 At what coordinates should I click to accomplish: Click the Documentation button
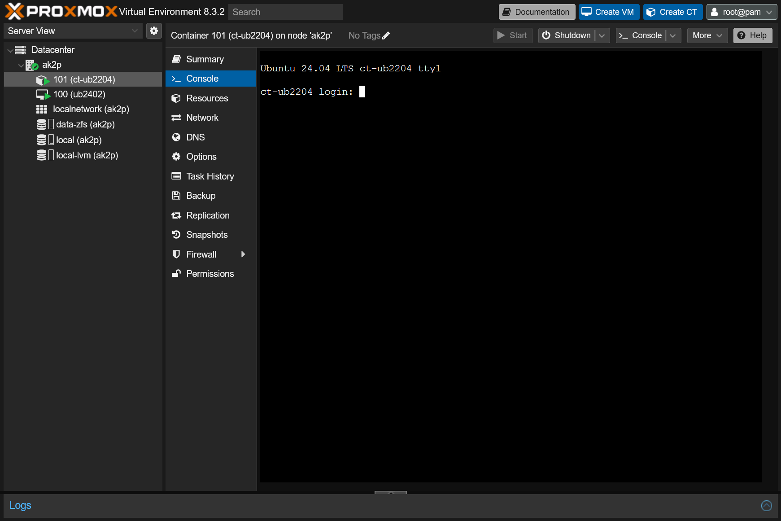click(537, 12)
